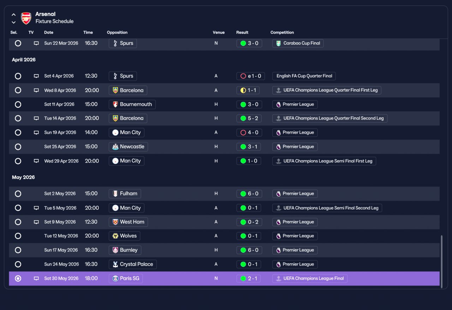Open the Paris SG opposition button
The height and width of the screenshot is (310, 452).
point(126,279)
